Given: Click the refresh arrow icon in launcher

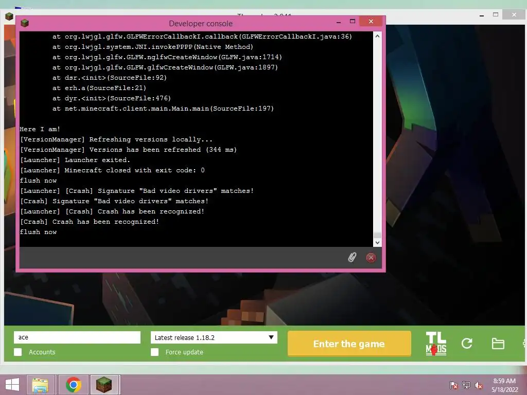Looking at the screenshot, I should (467, 343).
